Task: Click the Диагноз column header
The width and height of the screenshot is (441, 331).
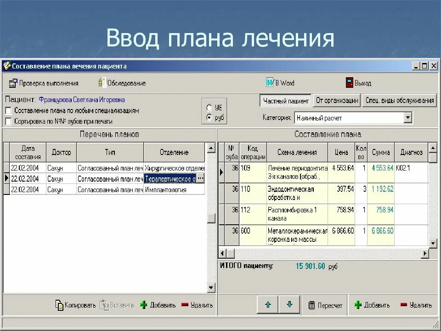Action: (412, 152)
